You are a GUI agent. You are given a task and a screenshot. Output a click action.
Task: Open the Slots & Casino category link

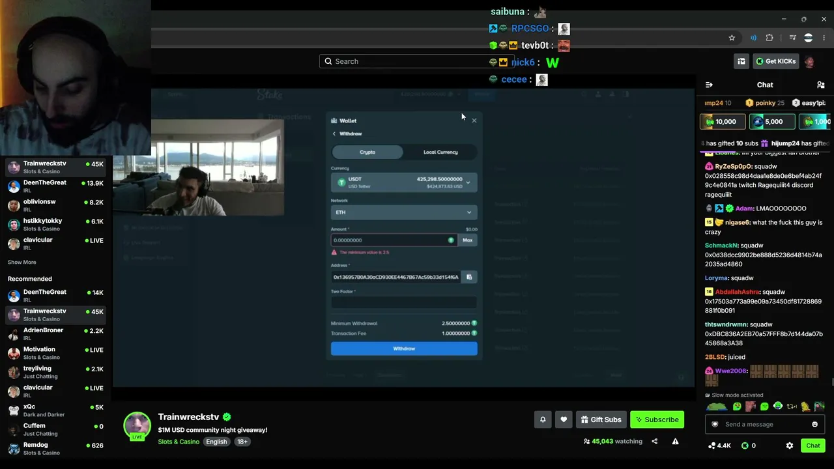[179, 442]
